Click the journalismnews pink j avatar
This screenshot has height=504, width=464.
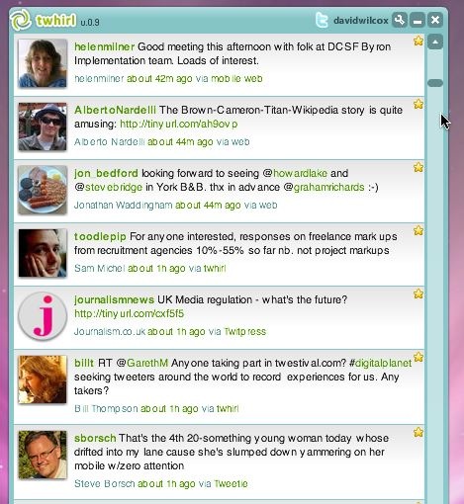tap(43, 316)
